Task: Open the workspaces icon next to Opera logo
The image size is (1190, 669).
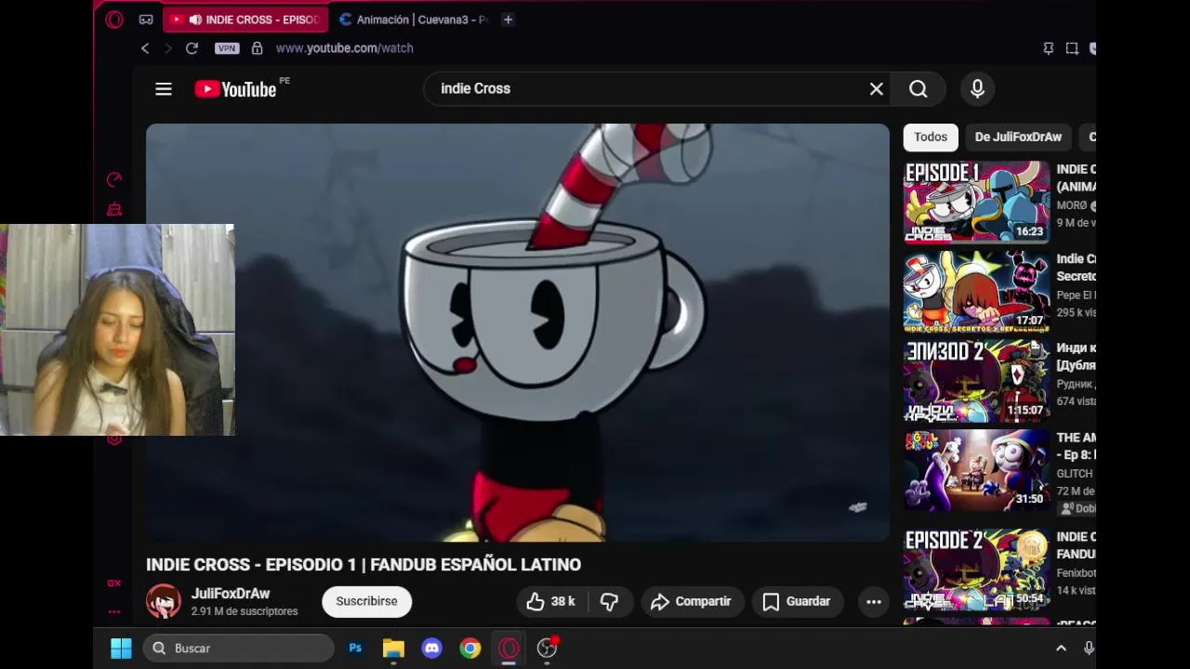Action: [x=146, y=20]
